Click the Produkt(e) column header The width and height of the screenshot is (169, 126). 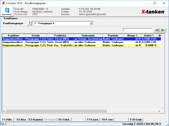click(x=60, y=35)
